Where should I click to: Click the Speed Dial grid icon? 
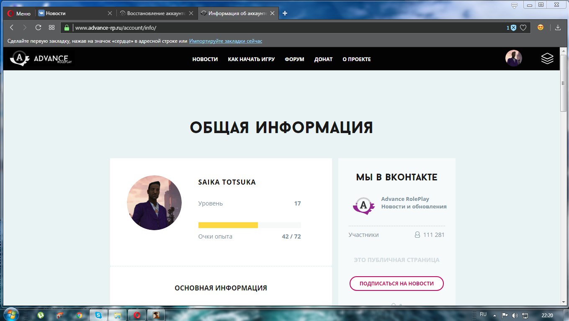pyautogui.click(x=52, y=28)
